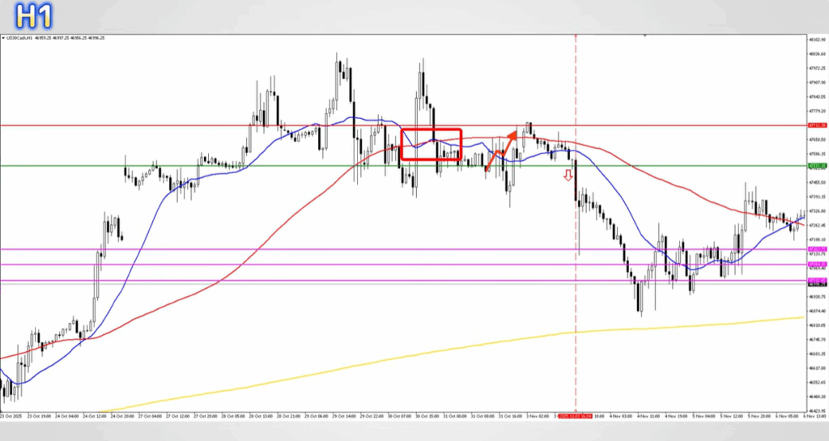The height and width of the screenshot is (441, 829).
Task: Select the middle magenta line price label
Action: (x=817, y=265)
